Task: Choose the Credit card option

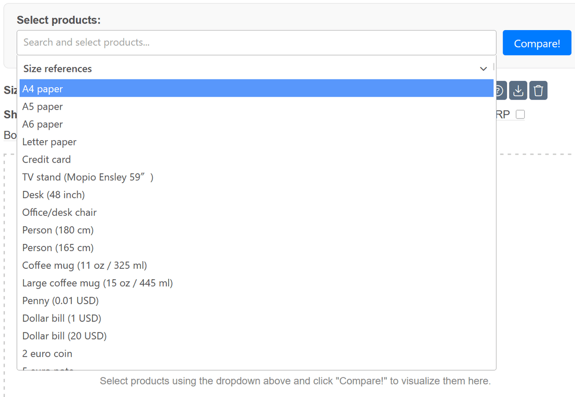Action: point(46,159)
